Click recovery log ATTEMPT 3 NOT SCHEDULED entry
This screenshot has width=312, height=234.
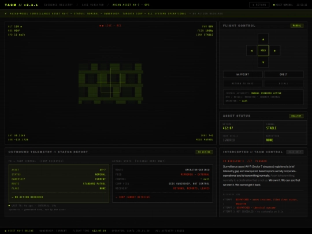[253, 211]
